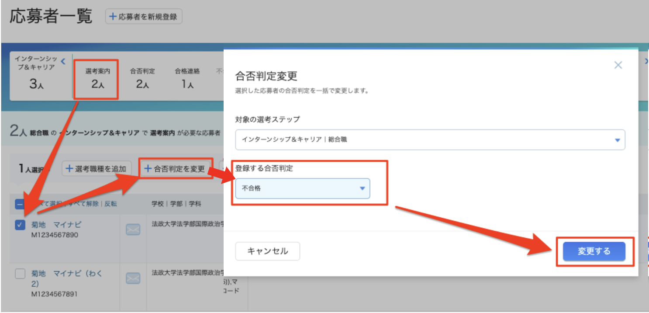Close the 合否判定変更 dialog with X
The image size is (649, 313).
(x=618, y=65)
